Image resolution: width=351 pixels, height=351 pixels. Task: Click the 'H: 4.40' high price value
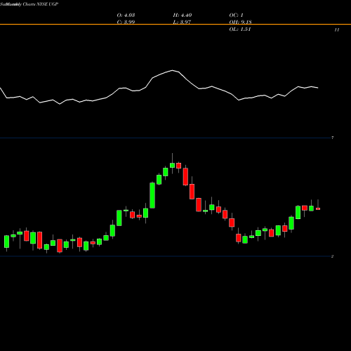(183, 15)
